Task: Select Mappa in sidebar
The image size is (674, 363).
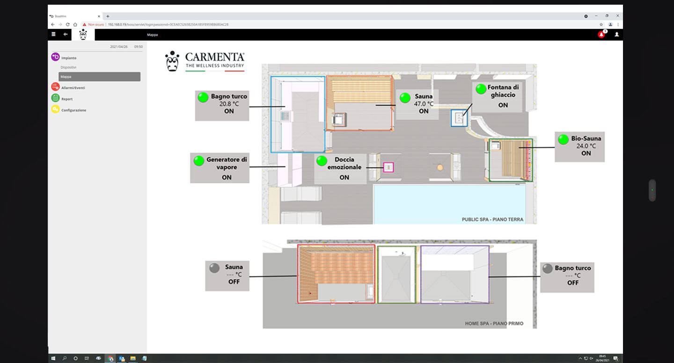Action: point(99,77)
